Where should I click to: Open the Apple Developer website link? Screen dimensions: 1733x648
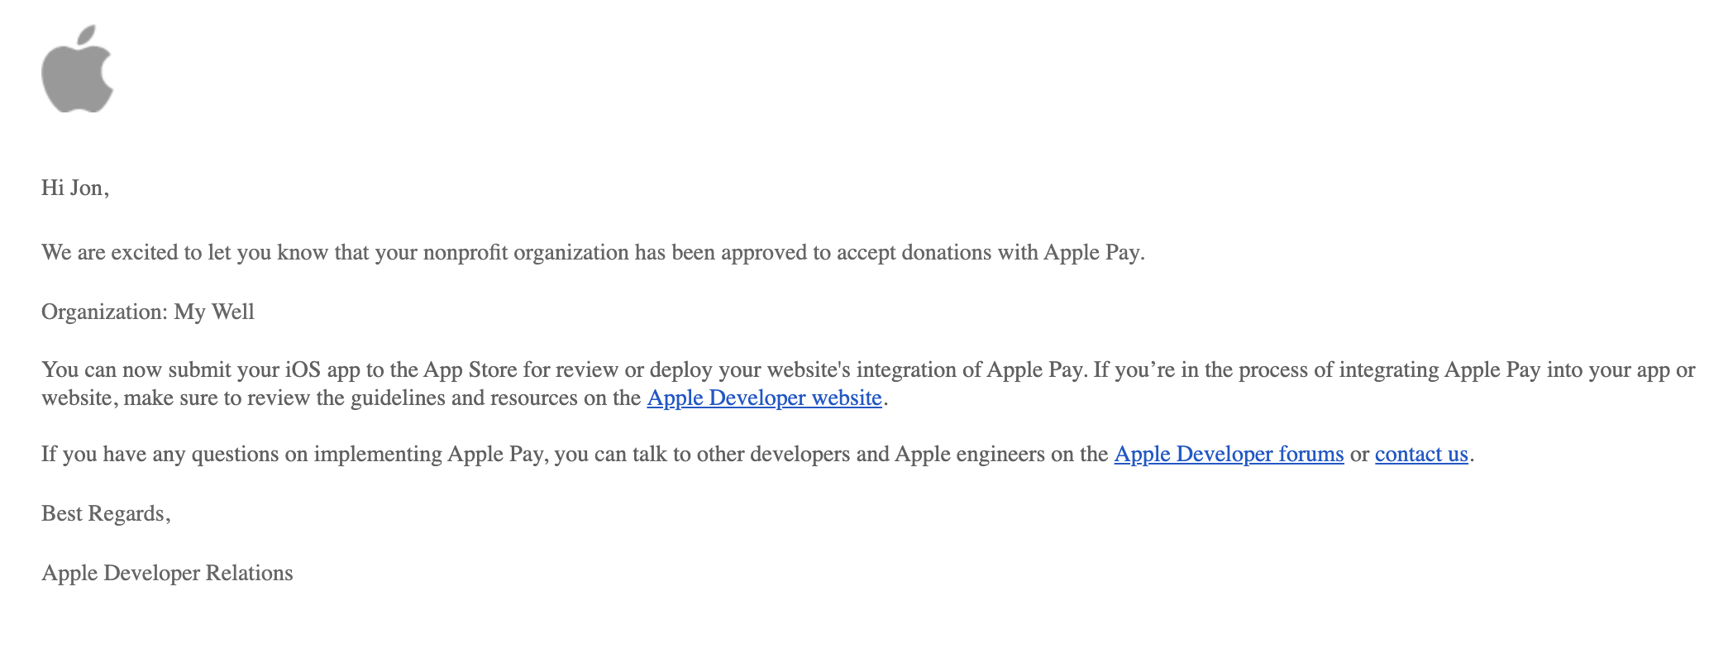pyautogui.click(x=764, y=398)
